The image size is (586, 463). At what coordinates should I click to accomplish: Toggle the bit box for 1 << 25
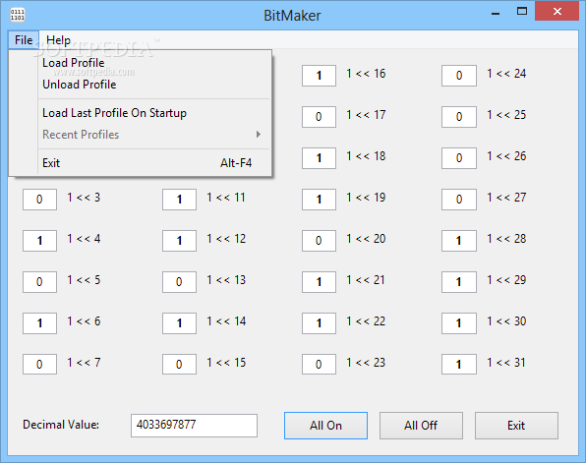[459, 117]
